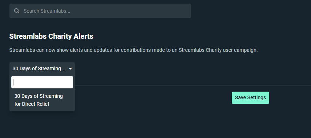Image resolution: width=311 pixels, height=138 pixels.
Task: Activate the top search bar placeholder text
Action: [x=47, y=11]
